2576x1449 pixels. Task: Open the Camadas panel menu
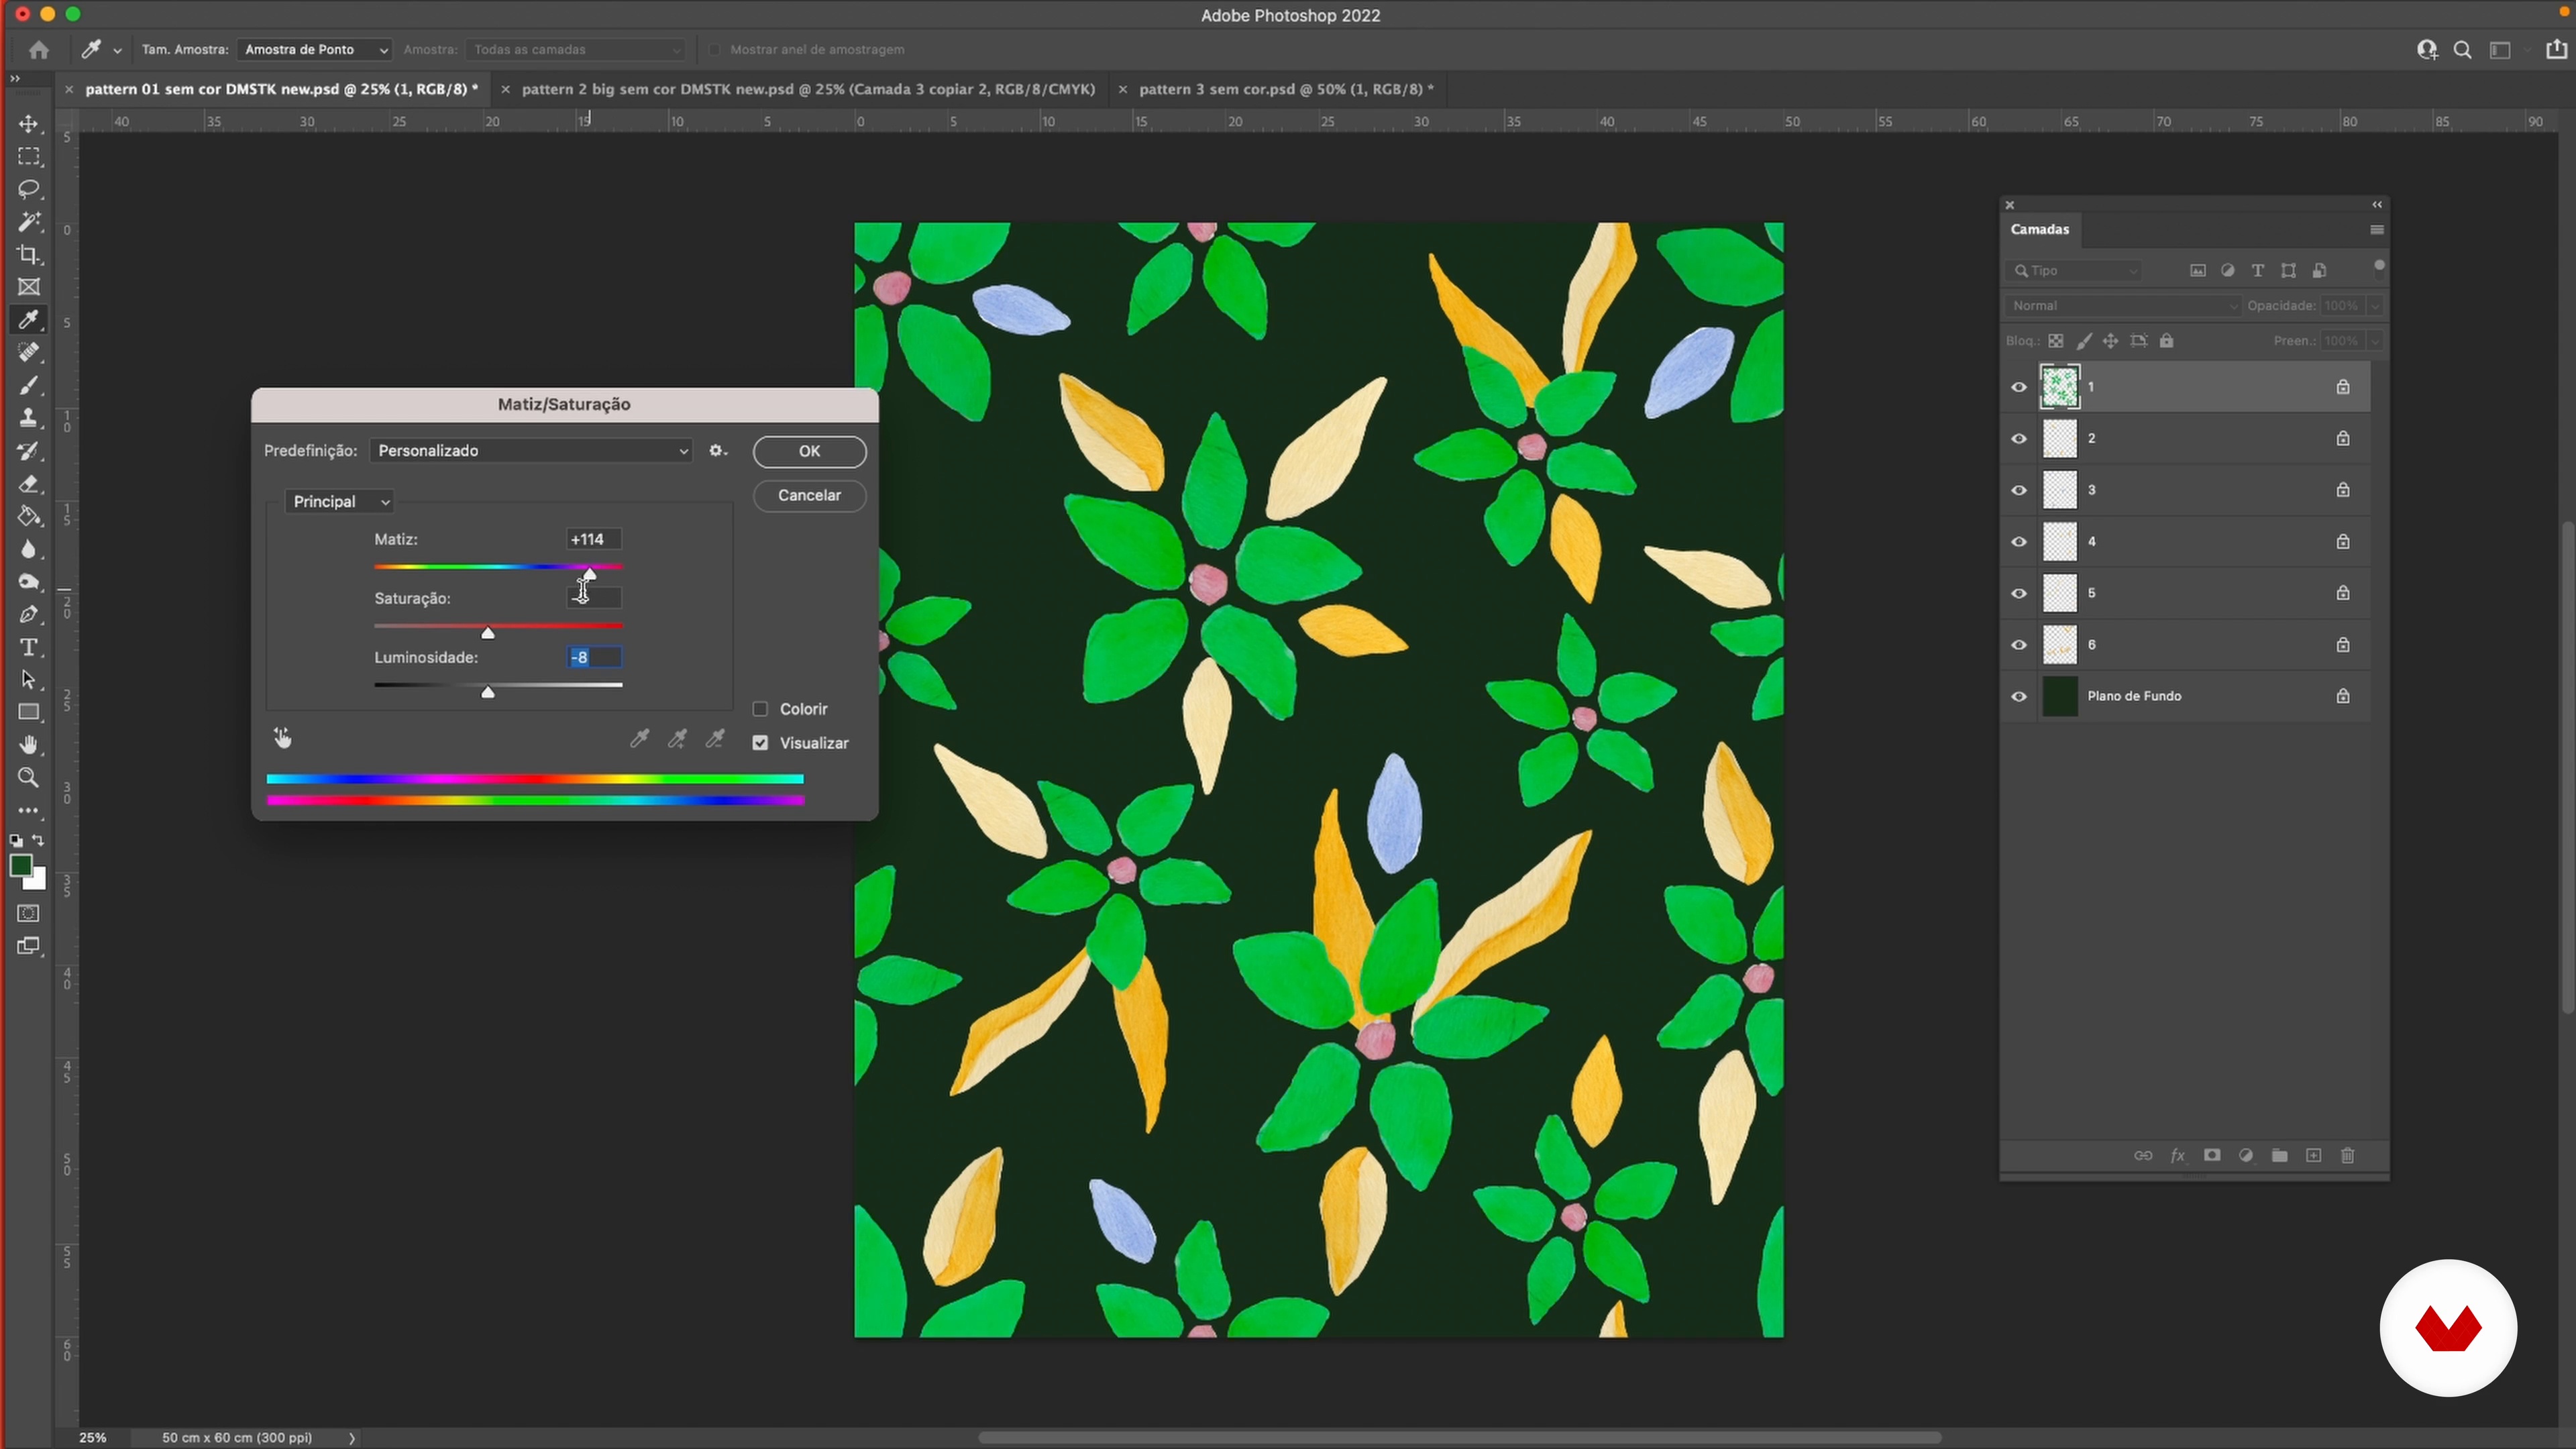pos(2377,230)
